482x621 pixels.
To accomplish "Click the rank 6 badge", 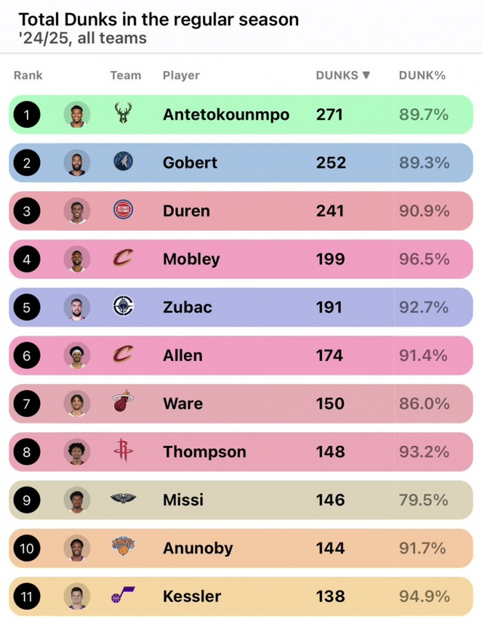I will [x=27, y=356].
